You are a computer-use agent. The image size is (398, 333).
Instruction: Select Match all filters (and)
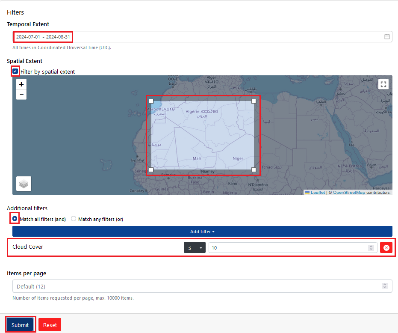[x=15, y=219]
